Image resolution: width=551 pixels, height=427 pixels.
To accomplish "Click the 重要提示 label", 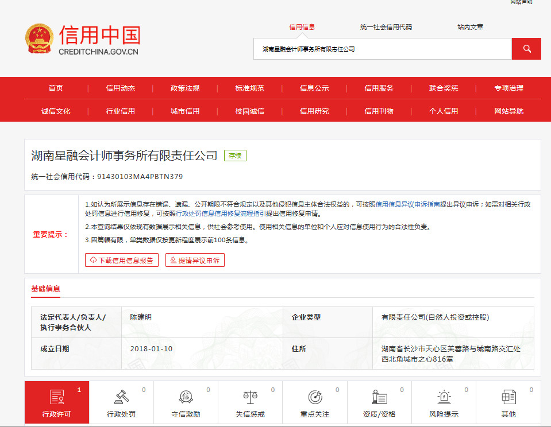I will click(x=51, y=235).
